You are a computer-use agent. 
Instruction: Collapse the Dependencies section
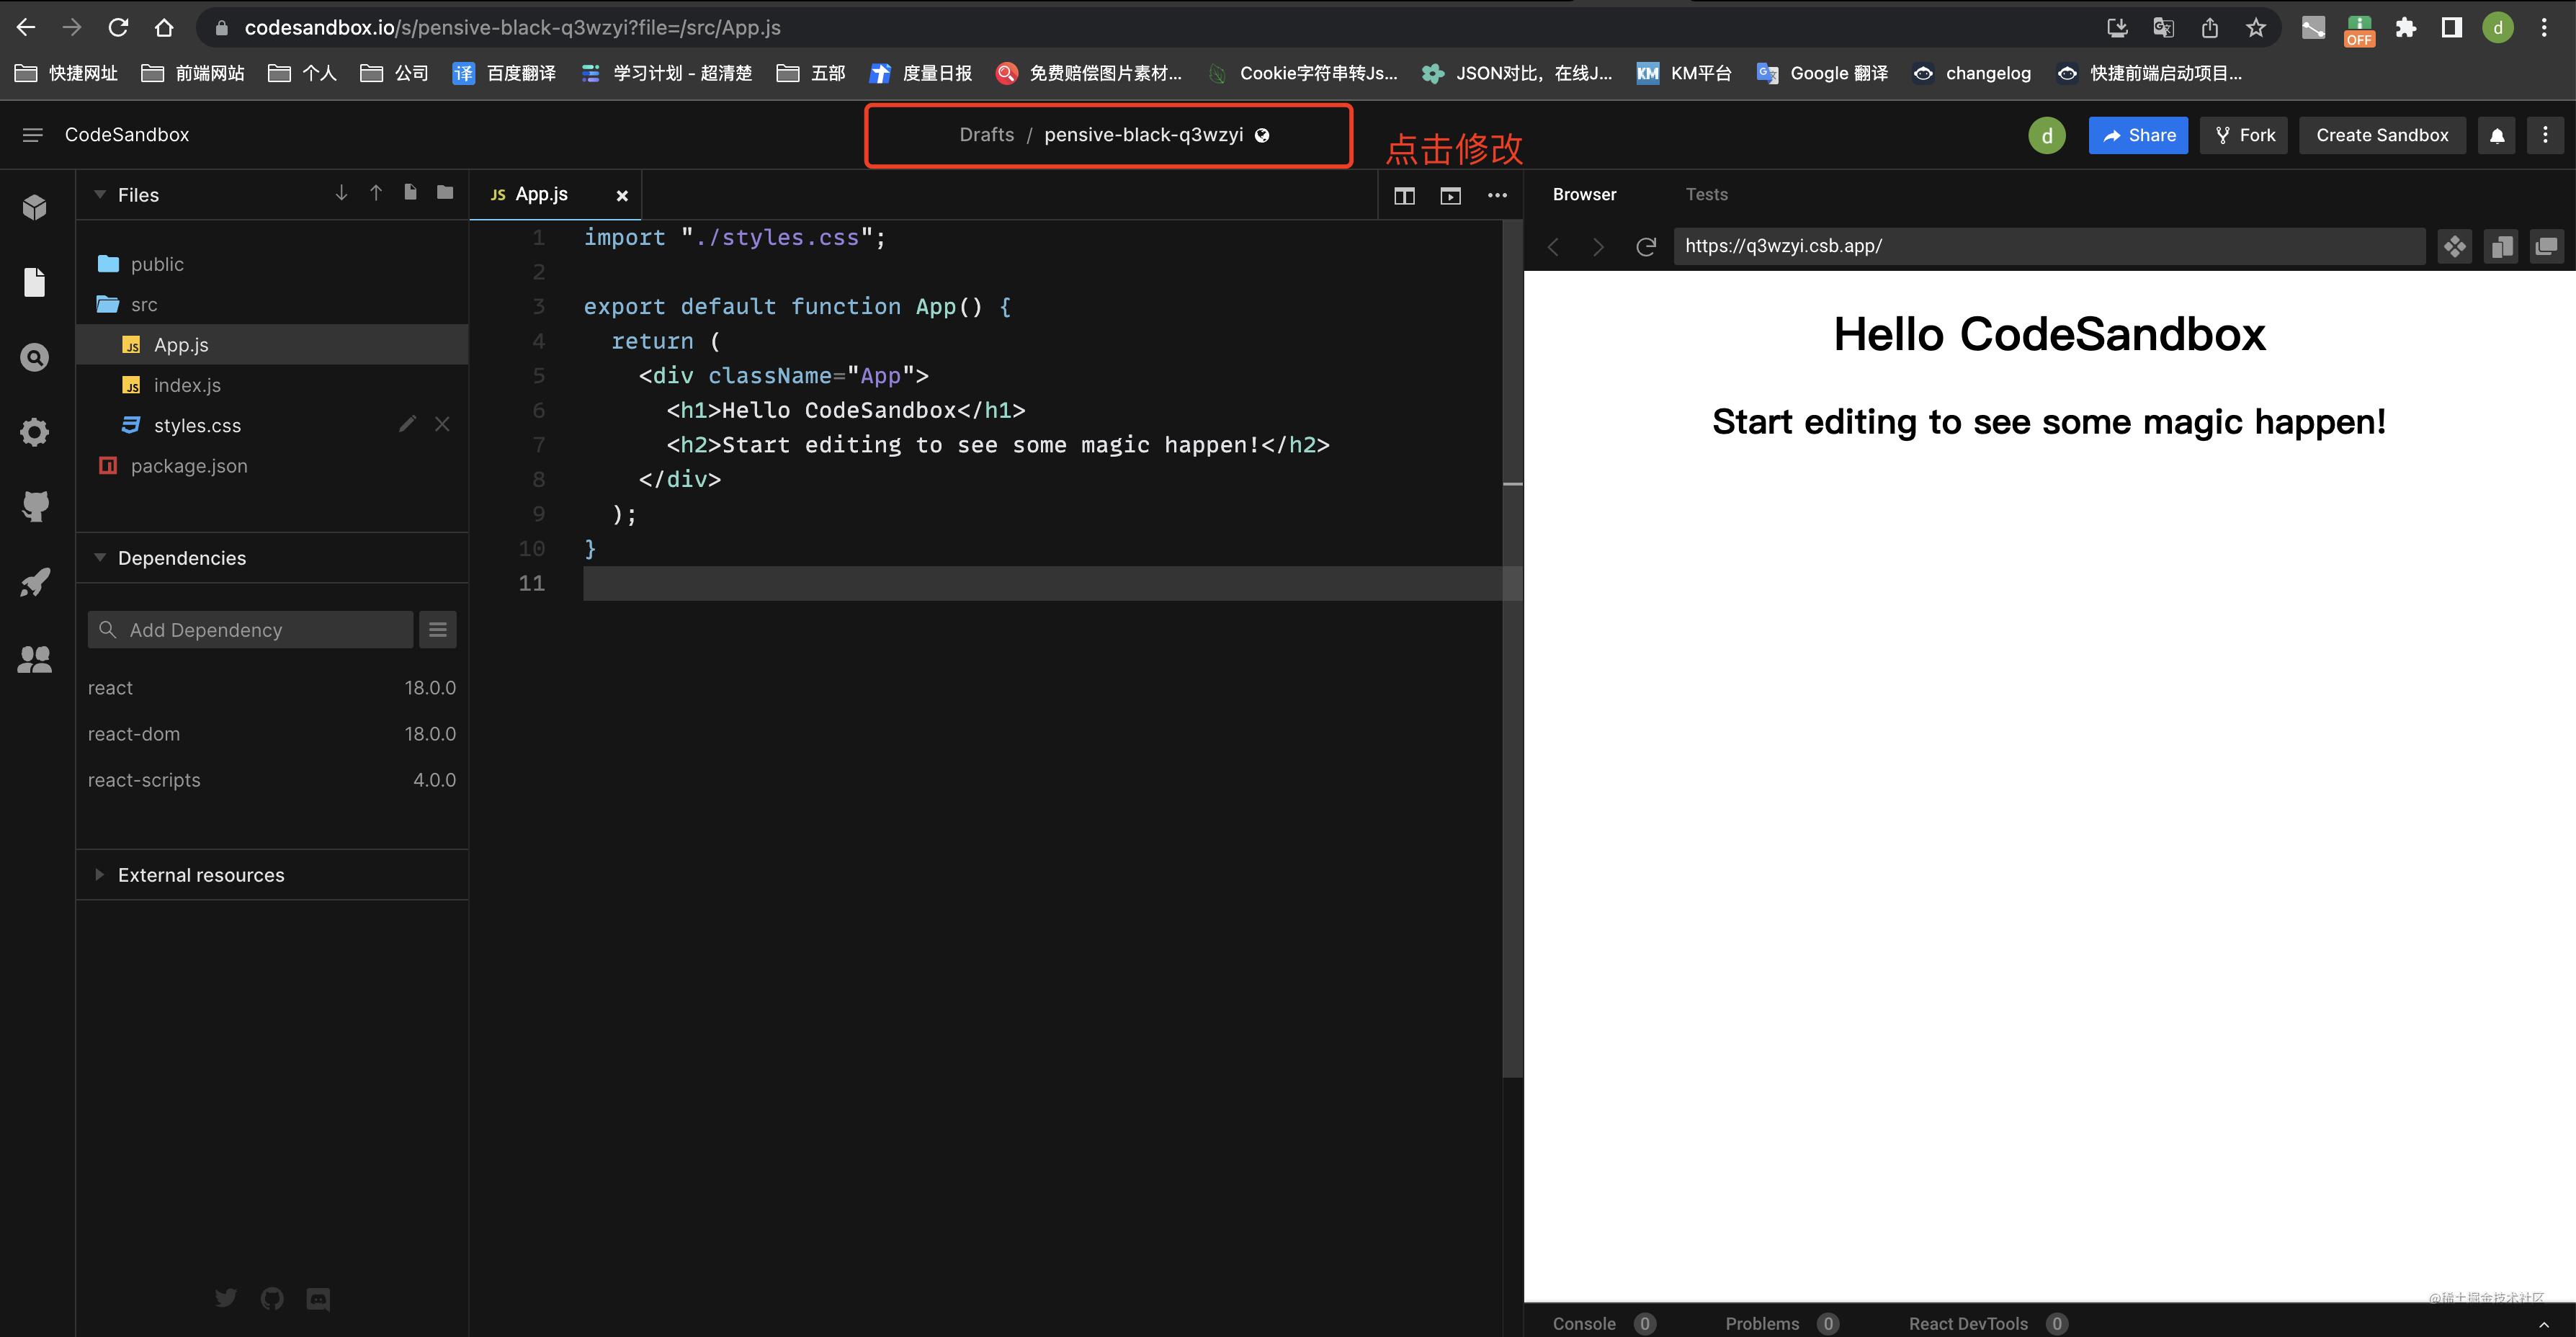pyautogui.click(x=100, y=557)
